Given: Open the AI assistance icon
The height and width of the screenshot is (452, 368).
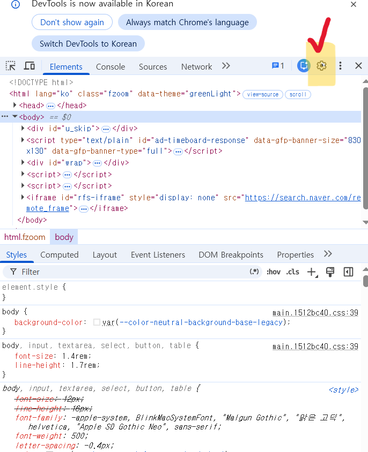Looking at the screenshot, I should [304, 66].
